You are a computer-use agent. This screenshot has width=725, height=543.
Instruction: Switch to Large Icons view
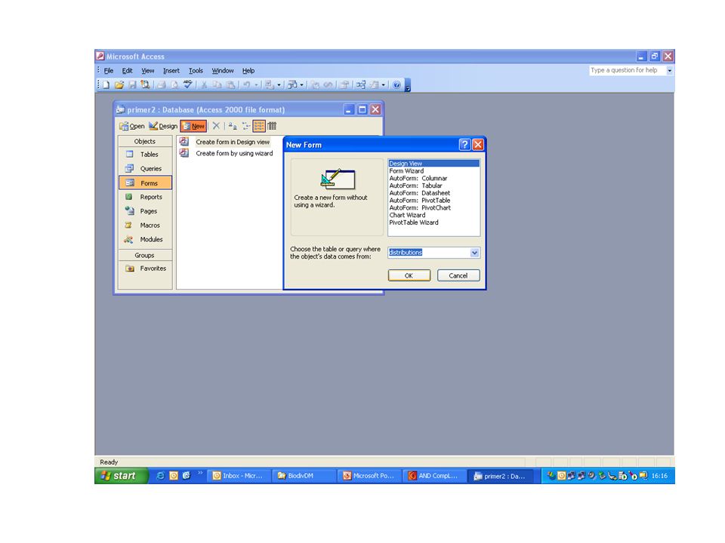point(233,126)
